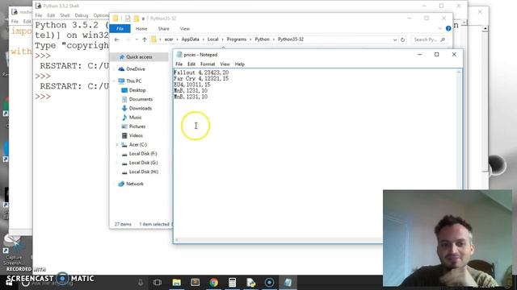
Task: Click the Properties icon in Explorer's quick toolbar
Action: pyautogui.click(x=128, y=19)
